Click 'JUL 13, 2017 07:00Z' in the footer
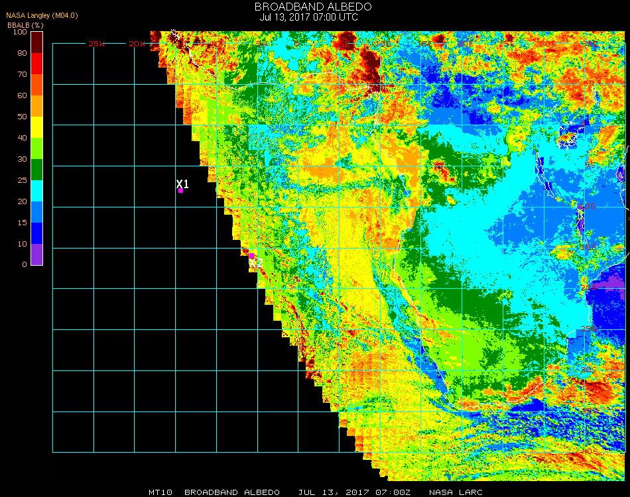Viewport: 630px width, 497px height. (354, 492)
